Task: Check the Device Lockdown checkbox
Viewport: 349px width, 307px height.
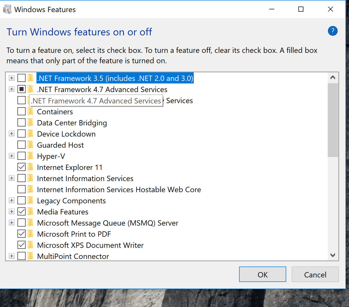Action: point(22,134)
